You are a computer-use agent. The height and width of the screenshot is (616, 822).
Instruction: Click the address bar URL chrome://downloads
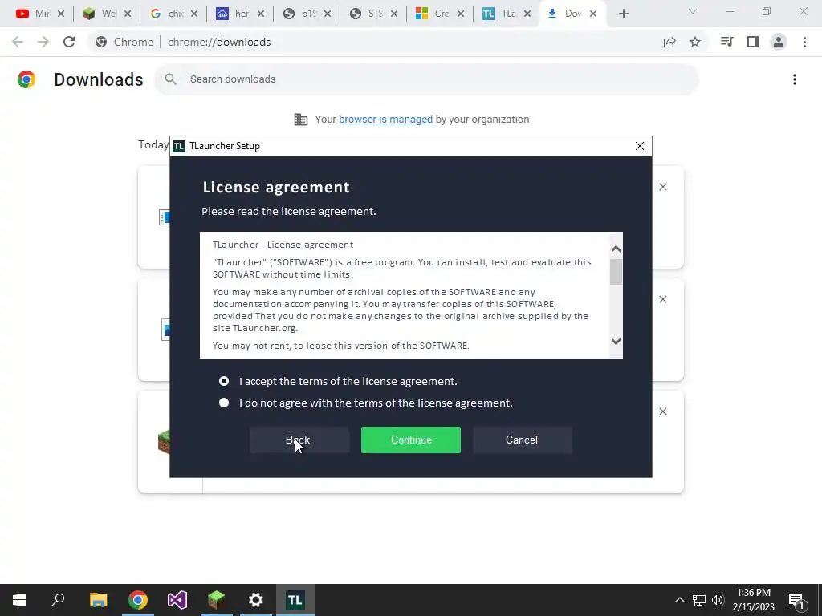219,42
